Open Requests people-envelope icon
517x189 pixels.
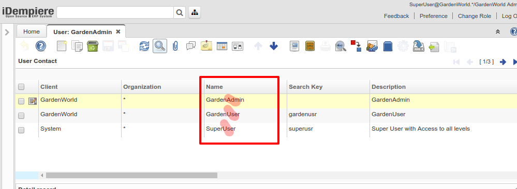(x=372, y=46)
